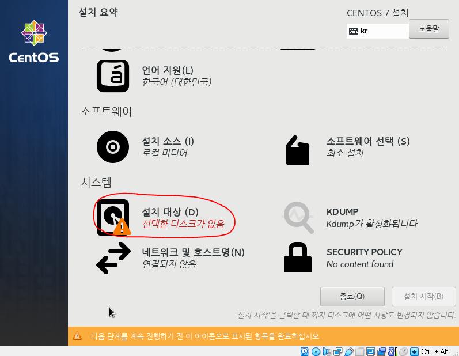Open the 설치 대상(D) hard disk icon

(x=113, y=218)
